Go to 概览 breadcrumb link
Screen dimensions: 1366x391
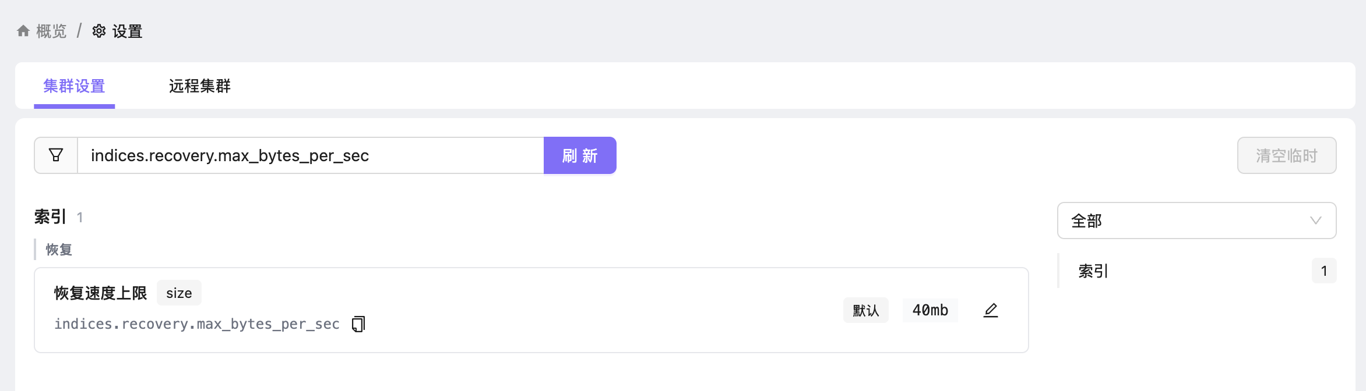tap(51, 31)
